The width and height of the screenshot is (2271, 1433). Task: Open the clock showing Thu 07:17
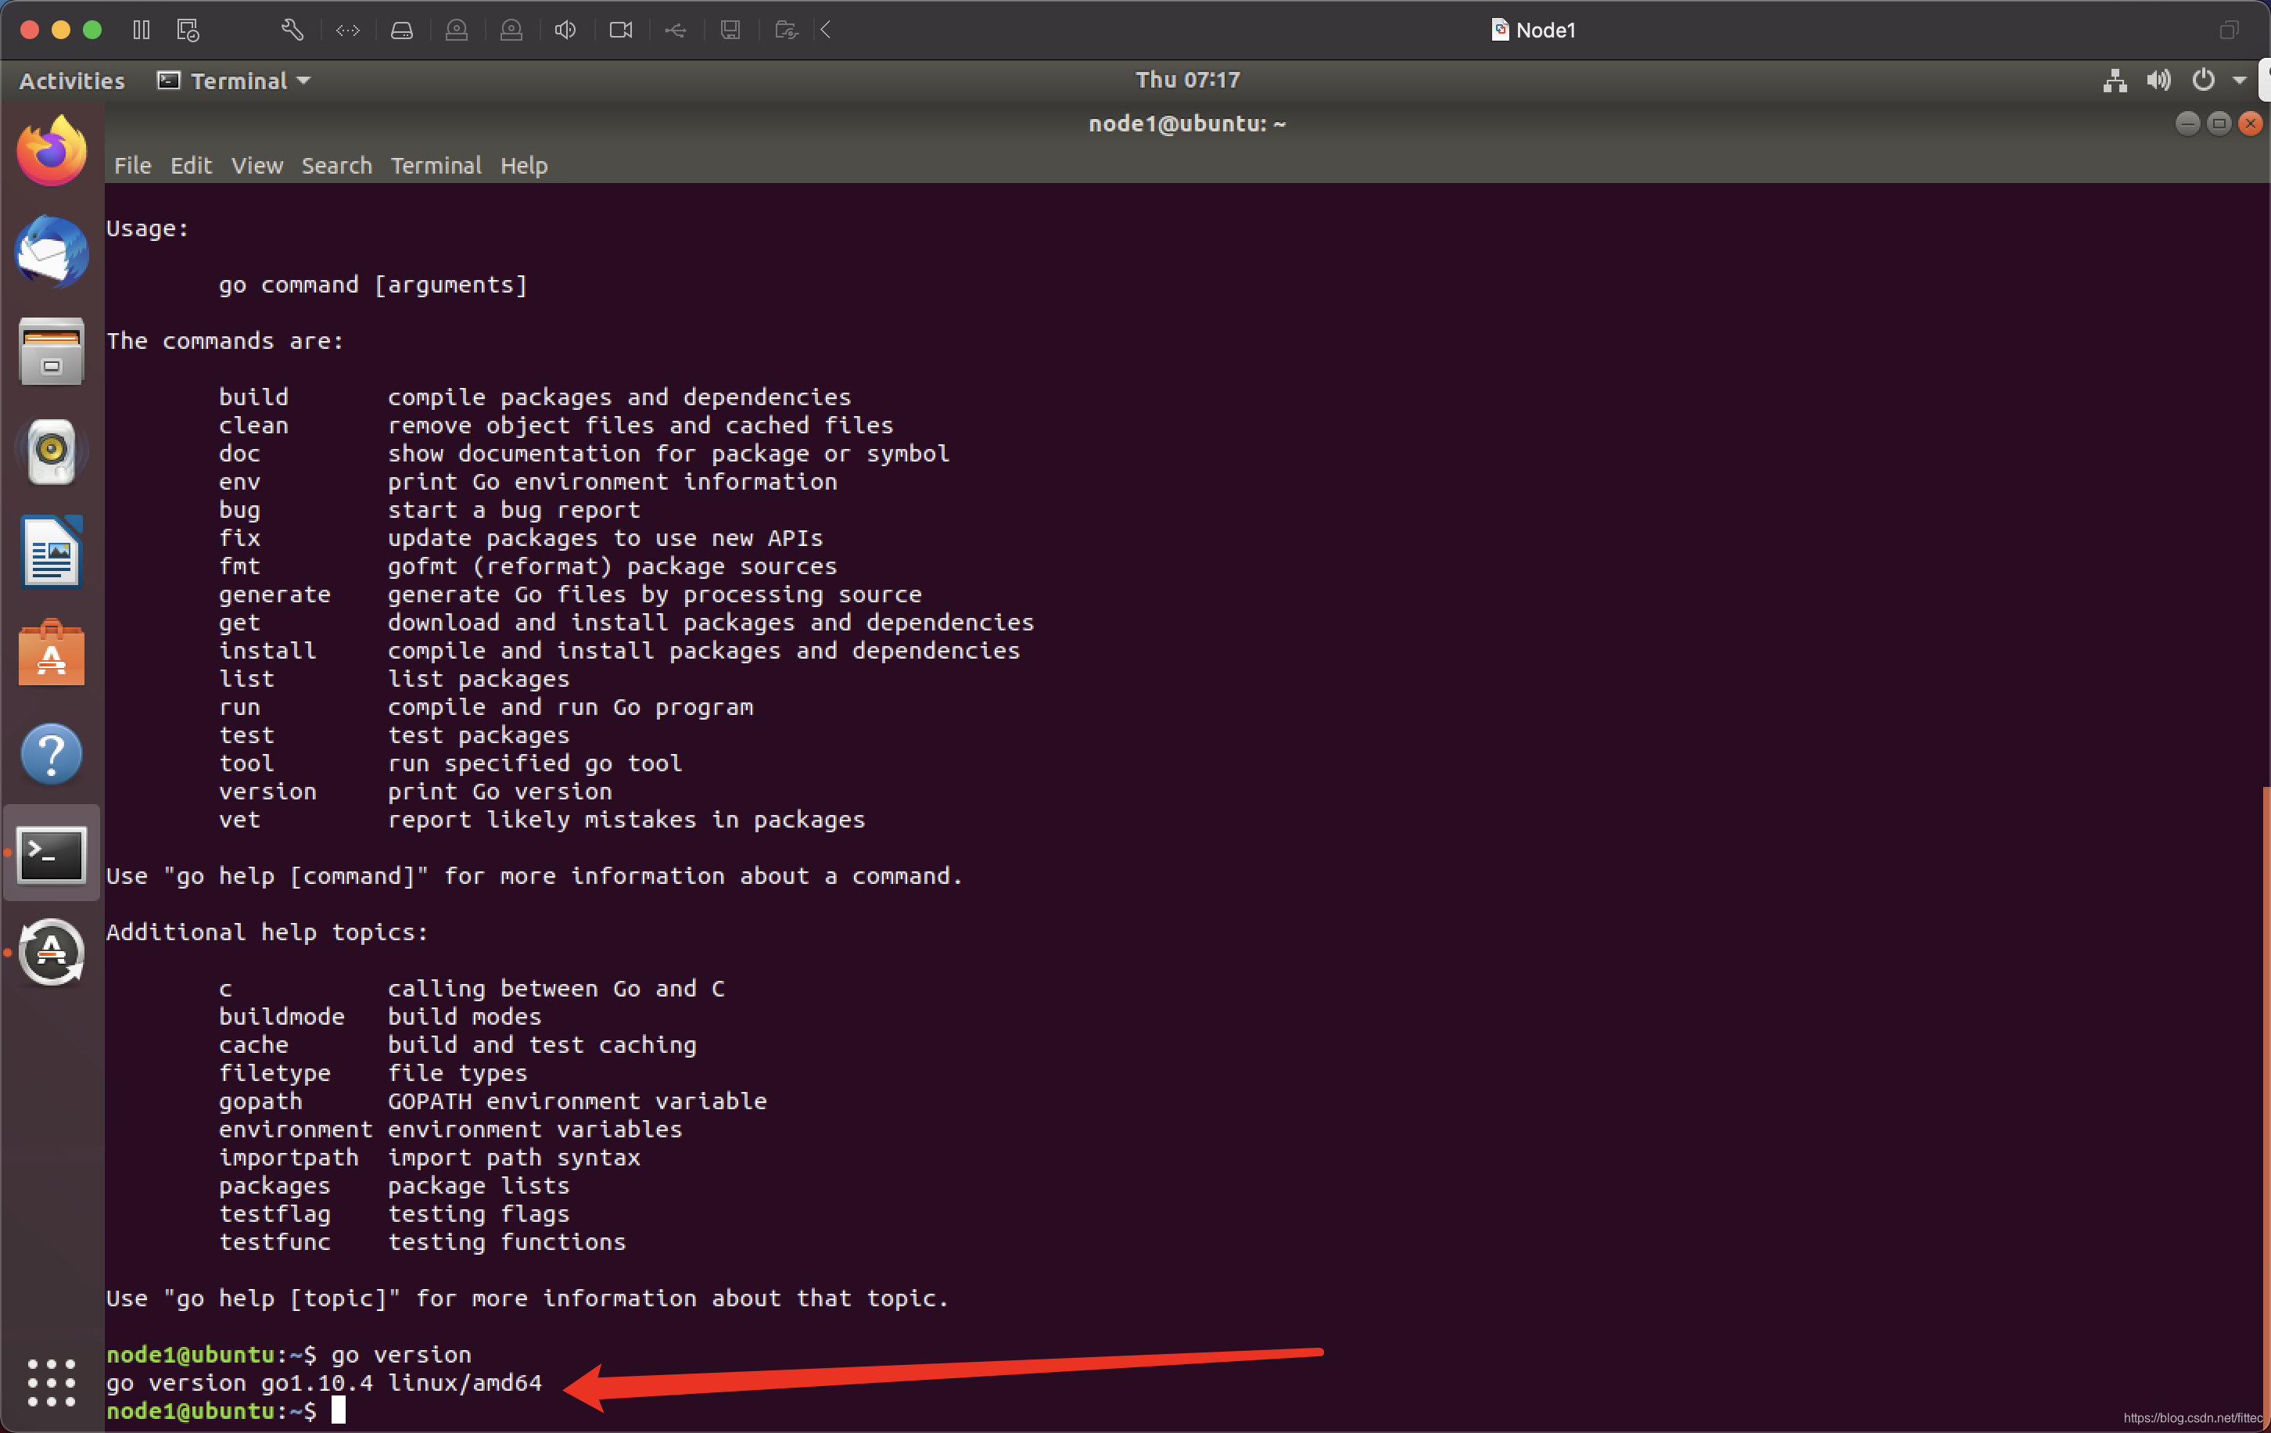[1187, 81]
